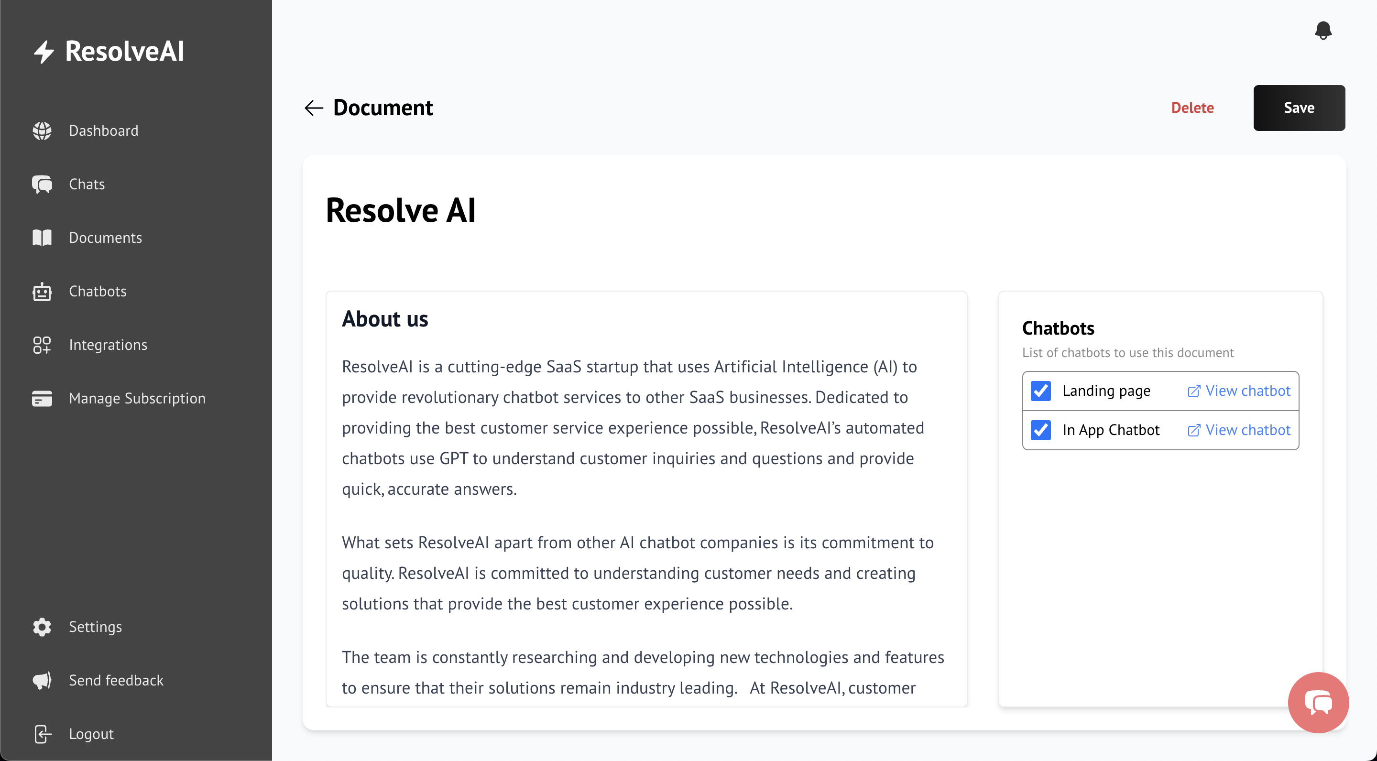View chatbot for Landing page
The image size is (1377, 761).
(1238, 391)
